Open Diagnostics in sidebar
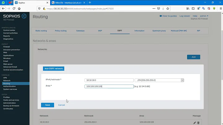The width and height of the screenshot is (223, 125). (8, 39)
